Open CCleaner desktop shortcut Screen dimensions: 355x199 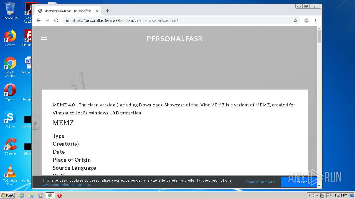[10, 146]
